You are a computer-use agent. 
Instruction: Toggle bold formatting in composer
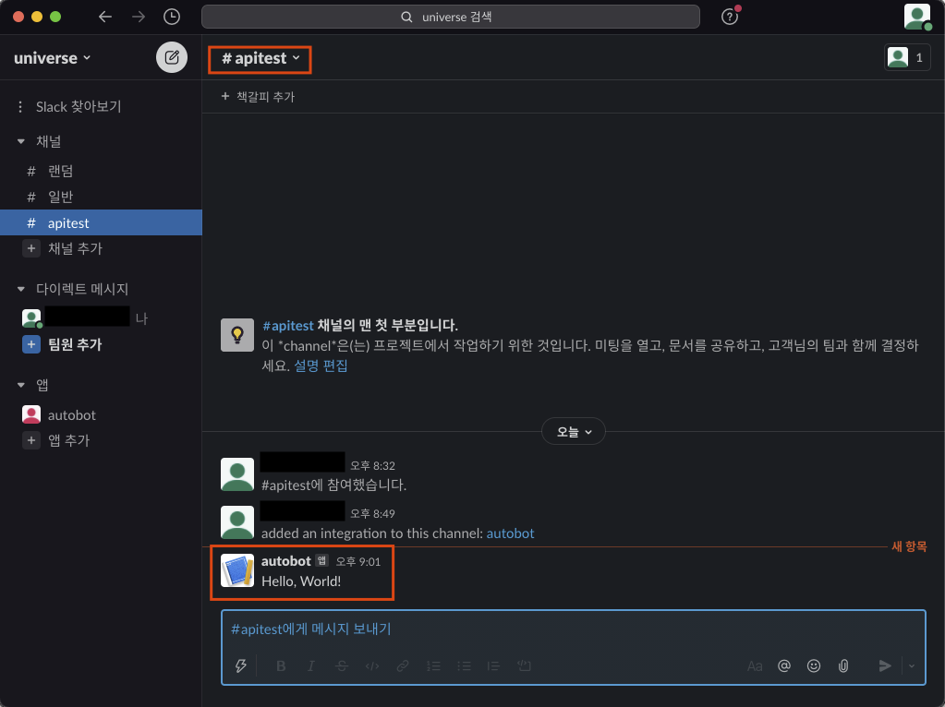coord(281,665)
